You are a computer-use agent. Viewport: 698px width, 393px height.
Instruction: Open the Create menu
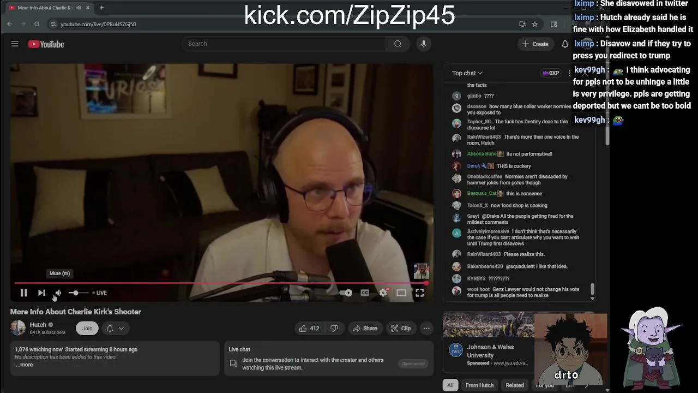(x=535, y=44)
